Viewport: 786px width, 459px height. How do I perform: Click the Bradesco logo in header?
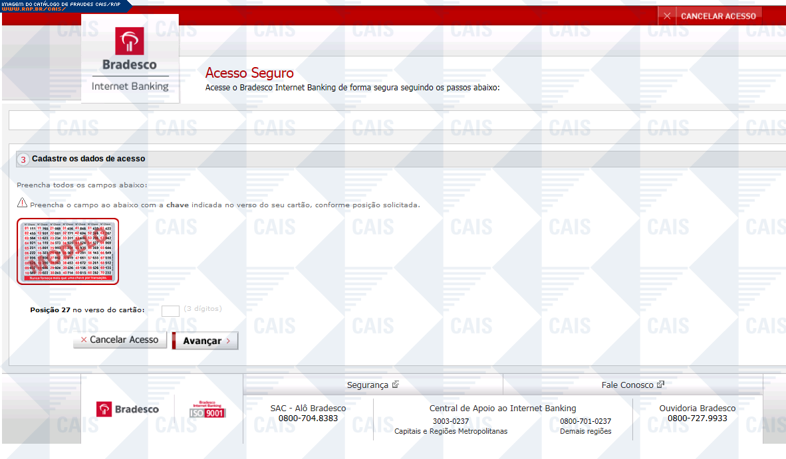point(130,49)
